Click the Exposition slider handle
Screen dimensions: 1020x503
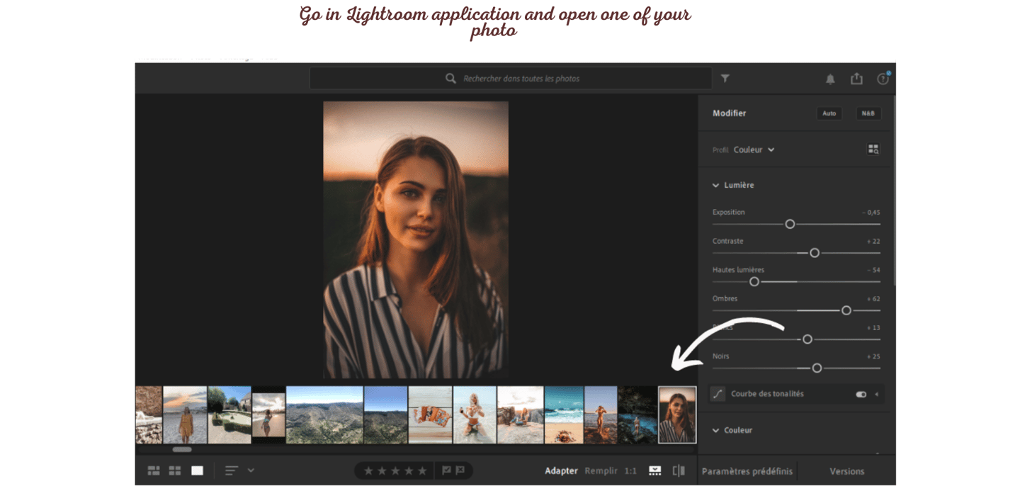(x=790, y=224)
